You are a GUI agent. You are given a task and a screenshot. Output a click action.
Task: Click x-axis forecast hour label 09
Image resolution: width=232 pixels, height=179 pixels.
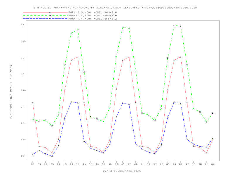click(52, 164)
